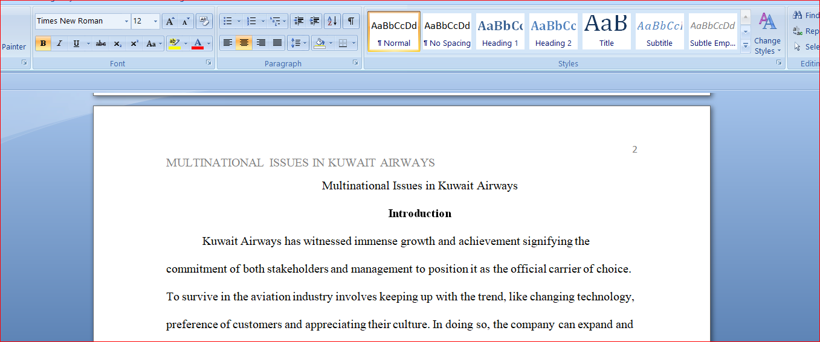
Task: Clear formatting with the eraser icon
Action: pos(204,21)
